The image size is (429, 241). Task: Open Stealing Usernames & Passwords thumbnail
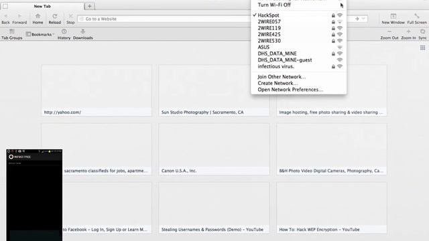click(214, 208)
